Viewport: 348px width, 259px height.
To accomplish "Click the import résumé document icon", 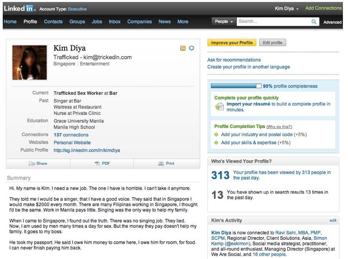I will [219, 107].
